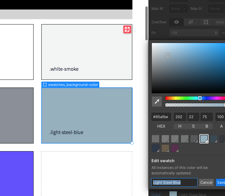Select the transparent checkered swatch
Viewport: 225px width, 196px height.
(156, 139)
